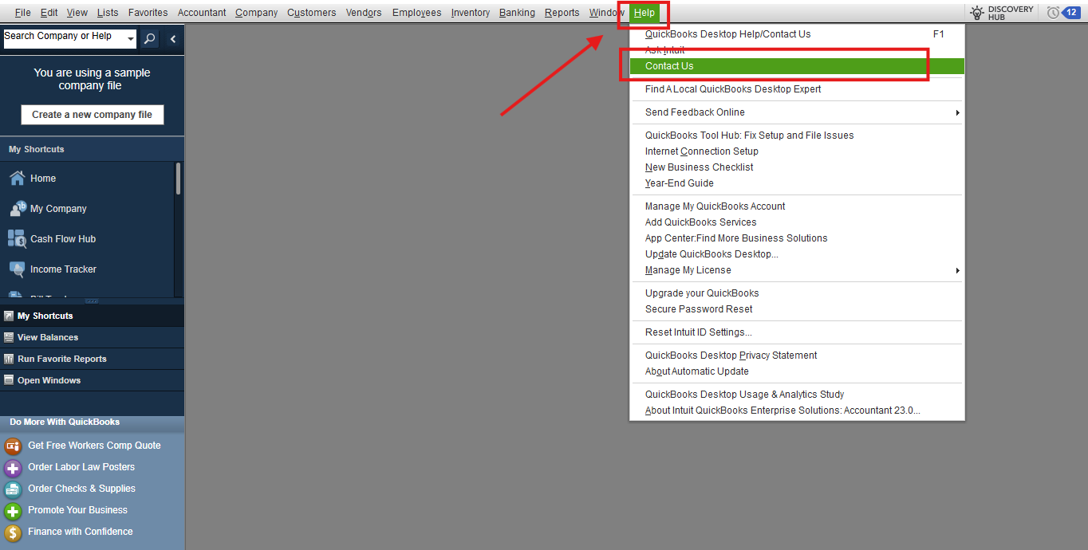
Task: Open the Inventory menu
Action: click(x=471, y=13)
